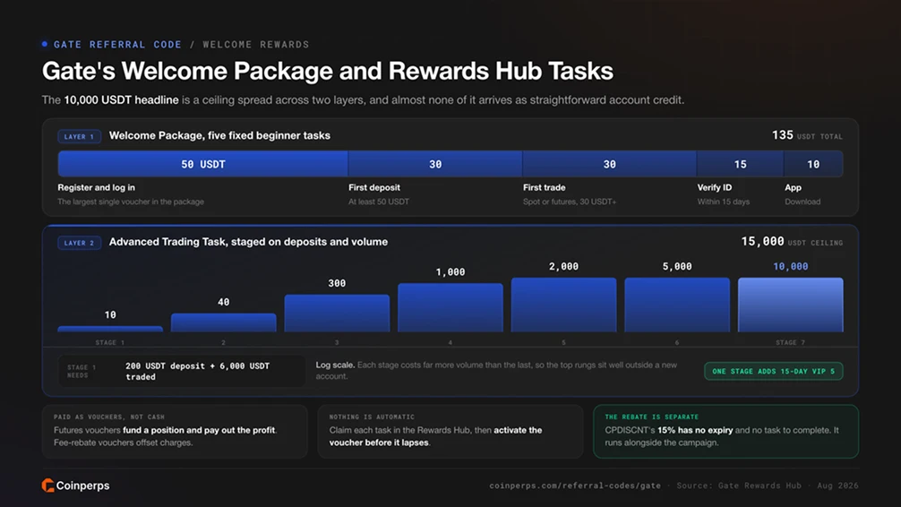Select the LAYER 1 badge
This screenshot has width=901, height=507.
pyautogui.click(x=80, y=136)
